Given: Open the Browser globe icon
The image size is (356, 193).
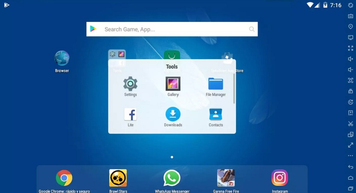Looking at the screenshot, I should [62, 58].
